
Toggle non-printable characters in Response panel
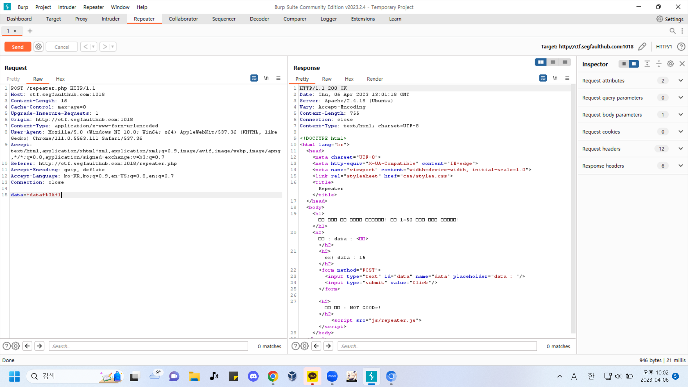point(555,78)
